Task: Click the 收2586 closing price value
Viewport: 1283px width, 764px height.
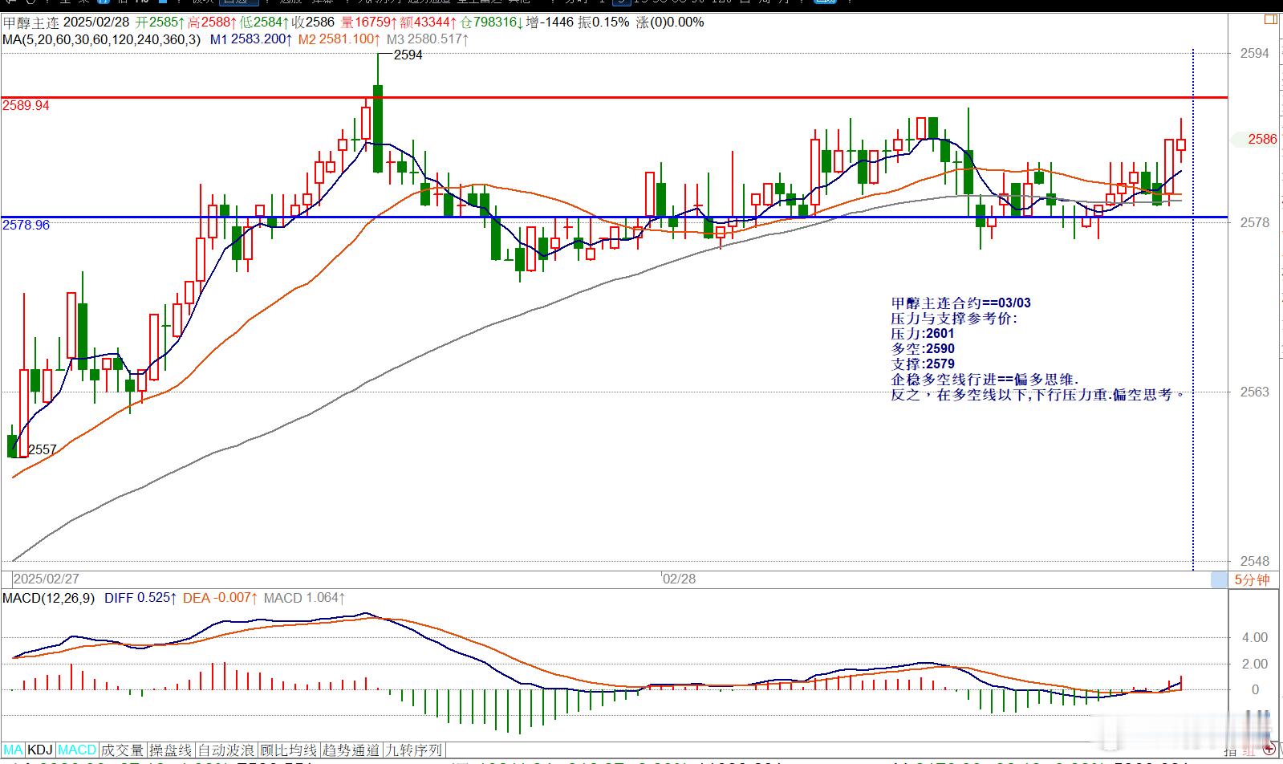Action: 313,22
